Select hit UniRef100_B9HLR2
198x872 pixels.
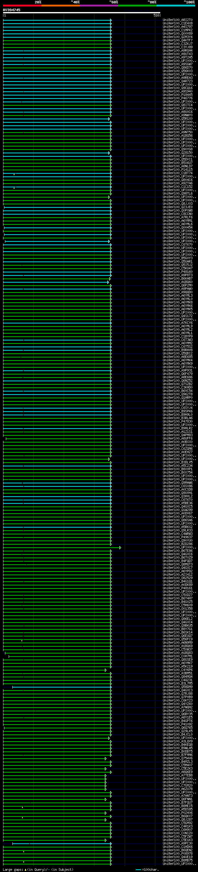178,428
